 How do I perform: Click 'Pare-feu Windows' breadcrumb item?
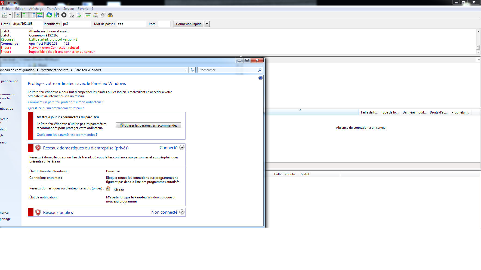tap(88, 70)
